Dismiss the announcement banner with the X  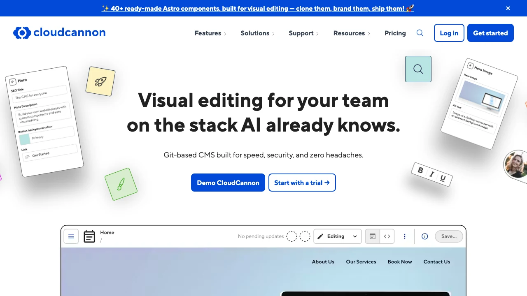(508, 8)
